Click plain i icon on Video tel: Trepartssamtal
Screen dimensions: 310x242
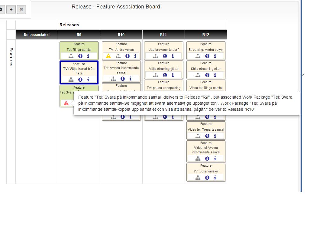(215, 136)
